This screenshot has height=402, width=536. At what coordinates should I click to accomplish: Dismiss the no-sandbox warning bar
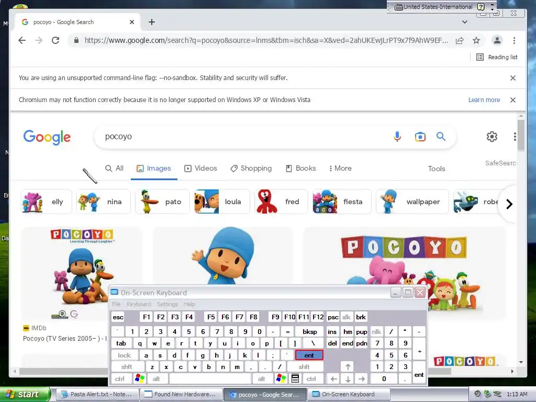513,78
